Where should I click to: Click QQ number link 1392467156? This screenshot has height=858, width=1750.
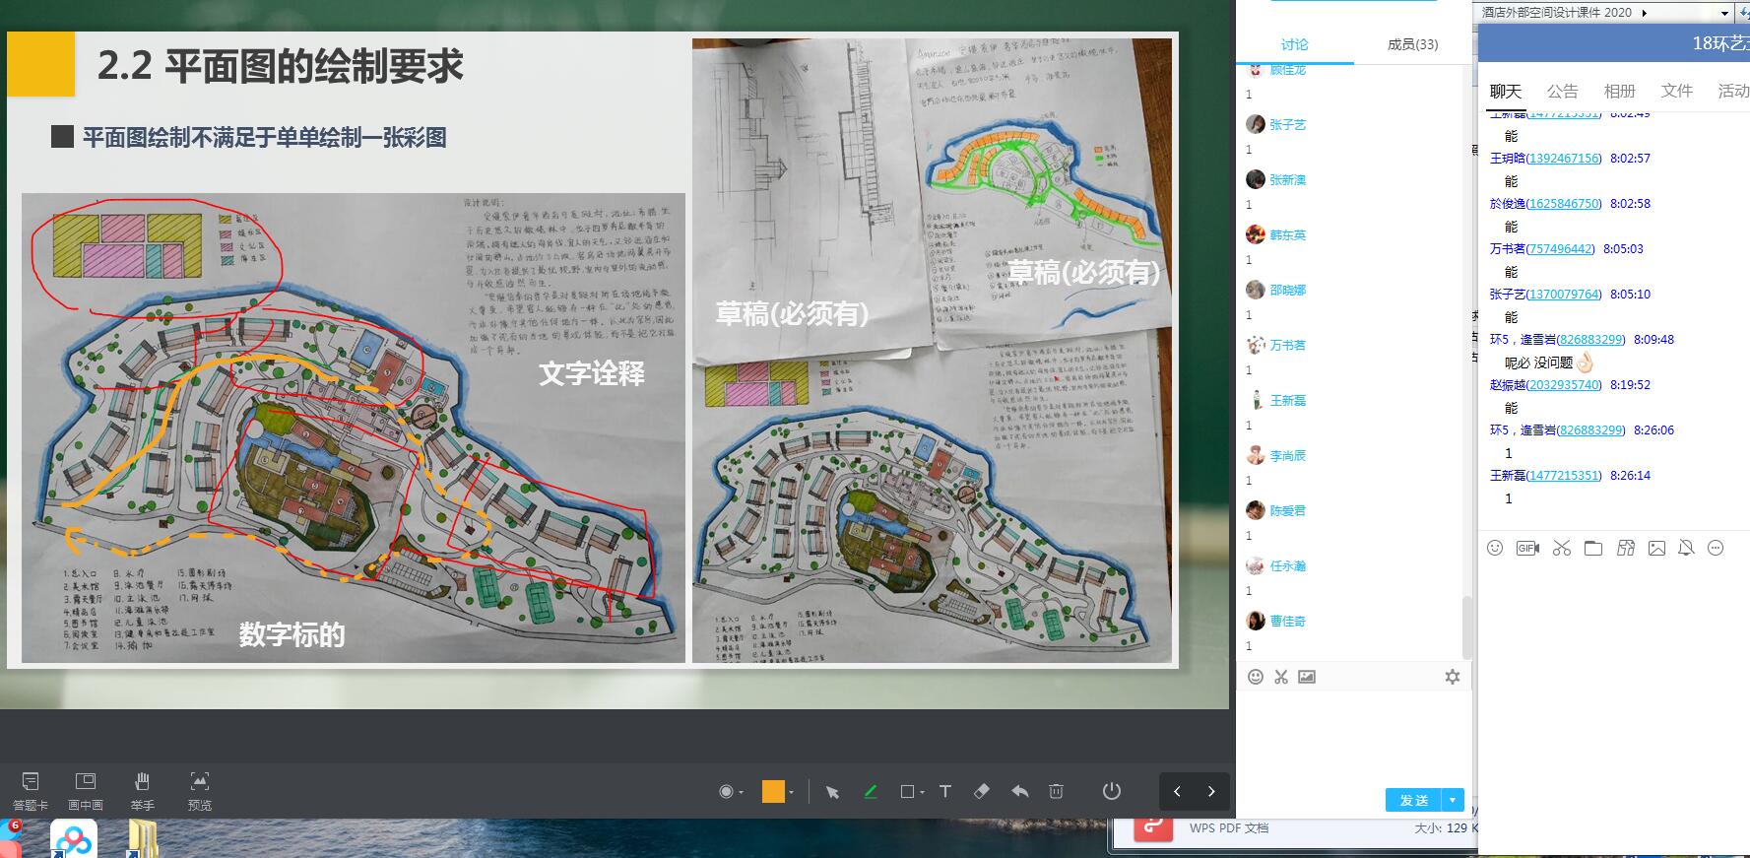pyautogui.click(x=1565, y=159)
